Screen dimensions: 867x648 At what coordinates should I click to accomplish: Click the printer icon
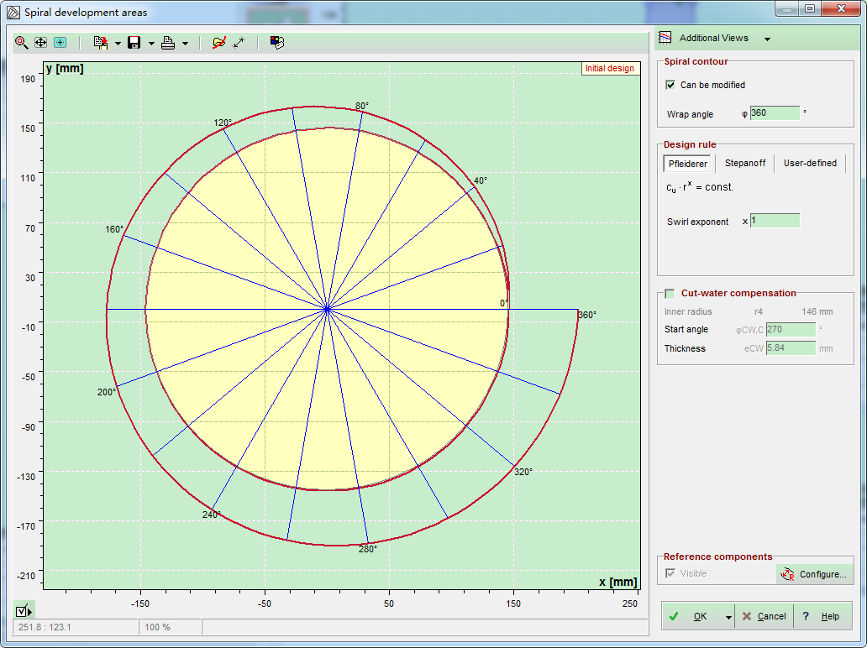point(168,43)
